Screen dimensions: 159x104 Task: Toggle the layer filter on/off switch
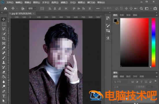155,81
